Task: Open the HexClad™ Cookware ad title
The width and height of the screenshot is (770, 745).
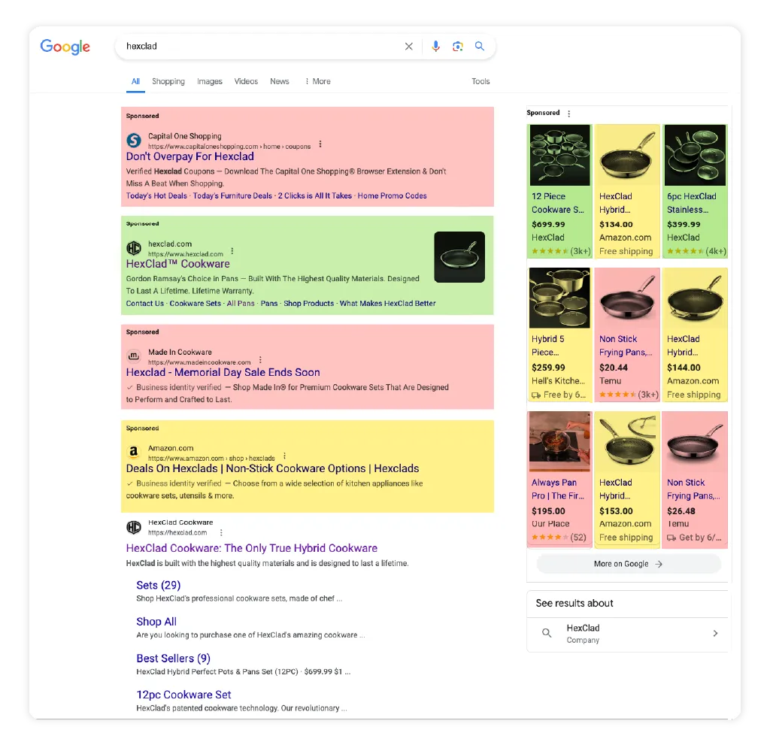Action: (177, 264)
